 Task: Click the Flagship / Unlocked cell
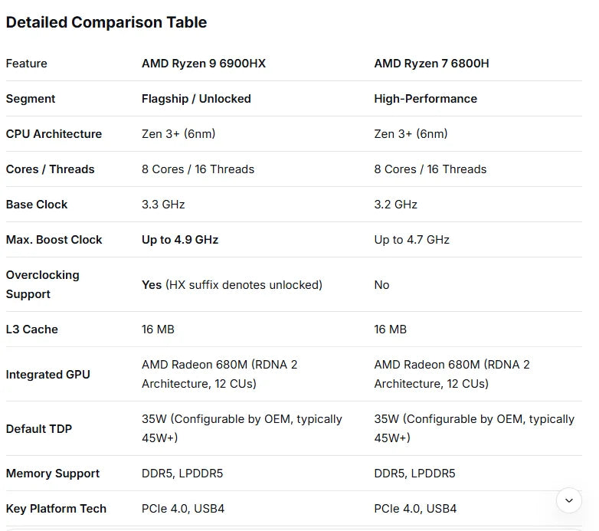[196, 99]
